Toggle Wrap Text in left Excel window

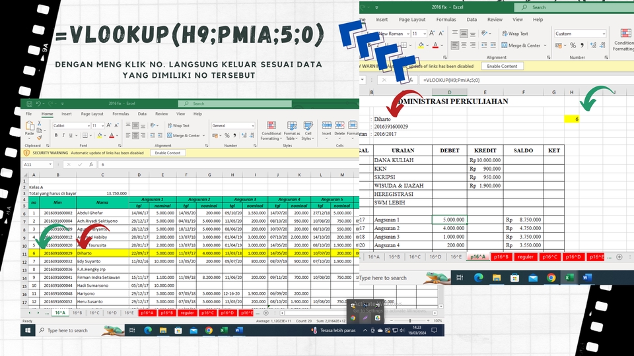click(x=178, y=125)
